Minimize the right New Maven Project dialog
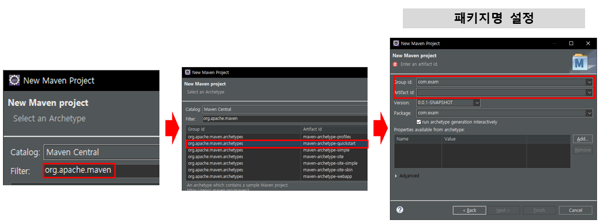The width and height of the screenshot is (601, 223). 554,43
